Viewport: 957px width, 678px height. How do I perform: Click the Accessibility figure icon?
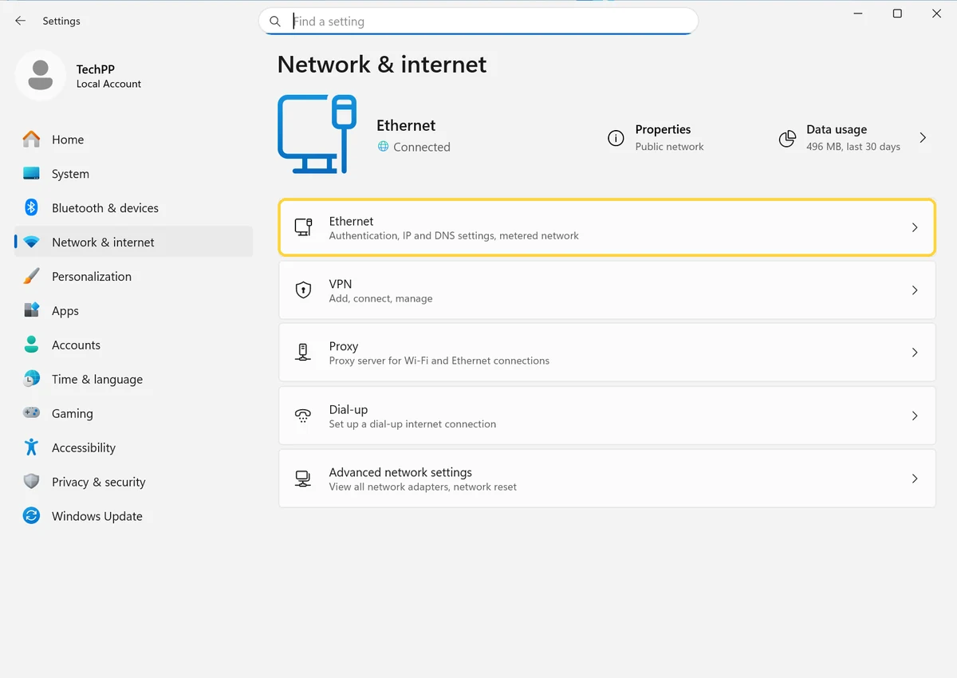click(x=31, y=447)
